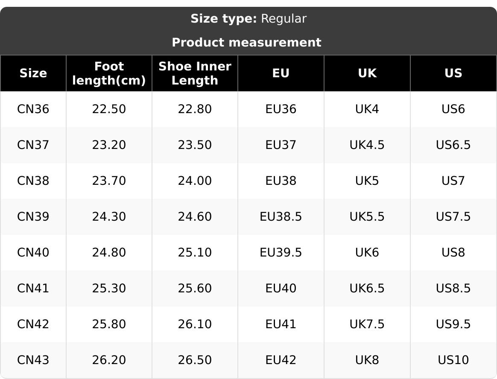Select the EU38.5 cell
This screenshot has width=497, height=379.
281,217
